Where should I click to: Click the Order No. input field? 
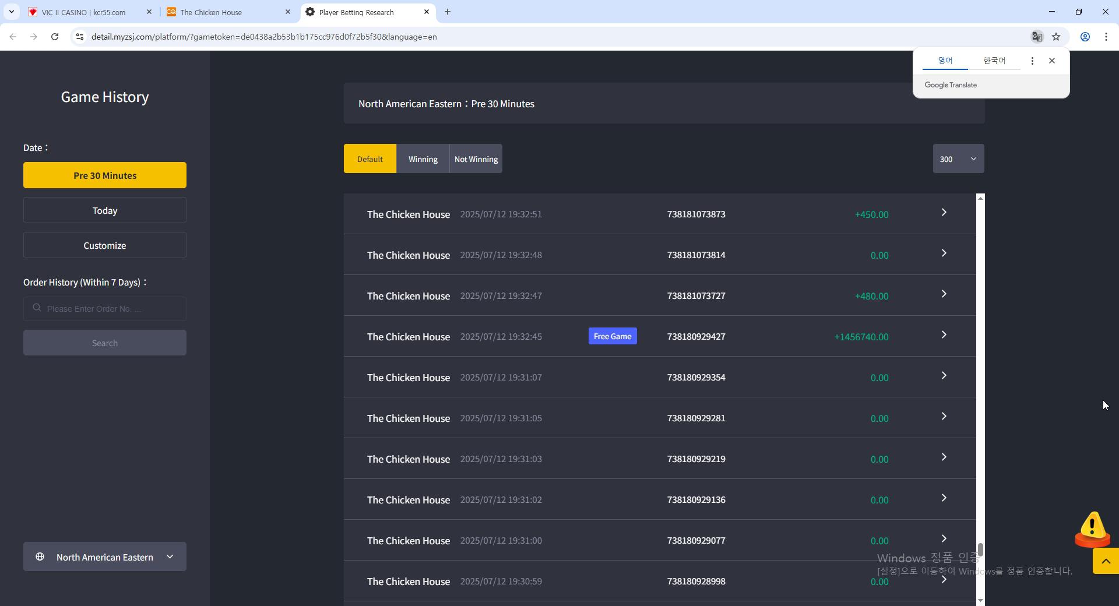coord(105,308)
